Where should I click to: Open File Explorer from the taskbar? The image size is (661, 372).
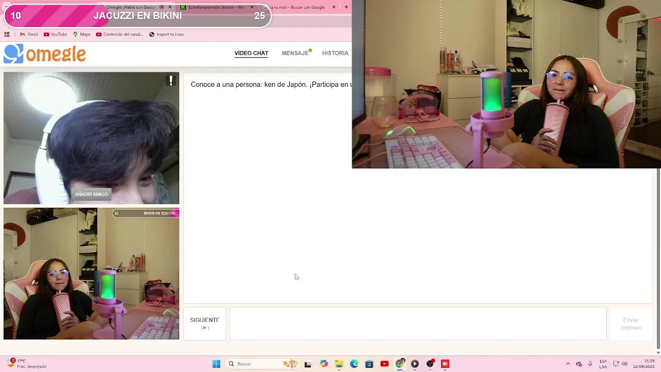point(339,364)
